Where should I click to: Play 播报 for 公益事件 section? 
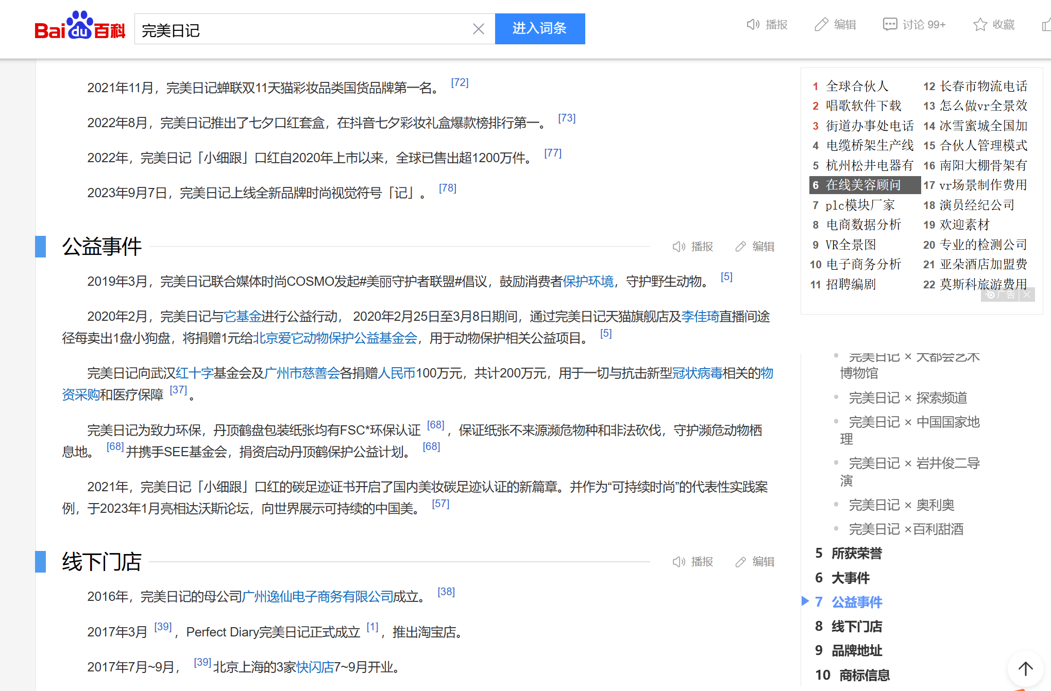tap(693, 247)
